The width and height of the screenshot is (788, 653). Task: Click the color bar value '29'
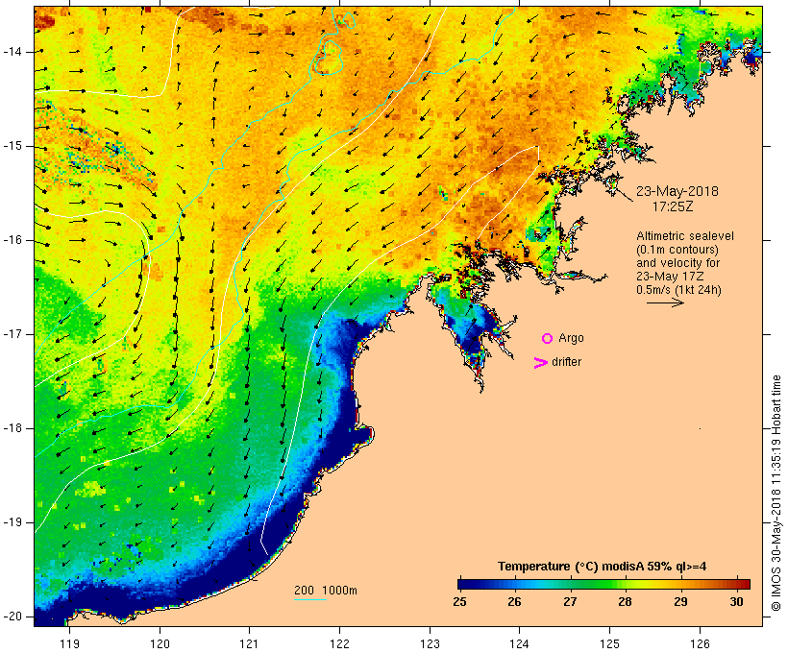point(681,602)
